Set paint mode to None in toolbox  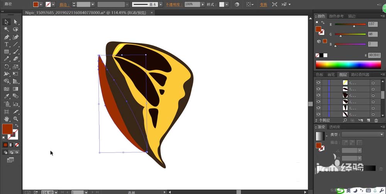click(x=17, y=145)
